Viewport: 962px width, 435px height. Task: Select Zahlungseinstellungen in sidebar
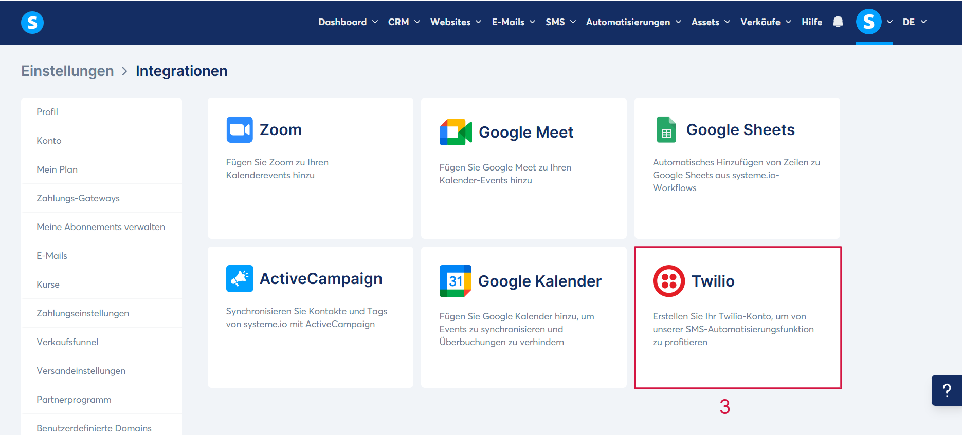point(102,313)
